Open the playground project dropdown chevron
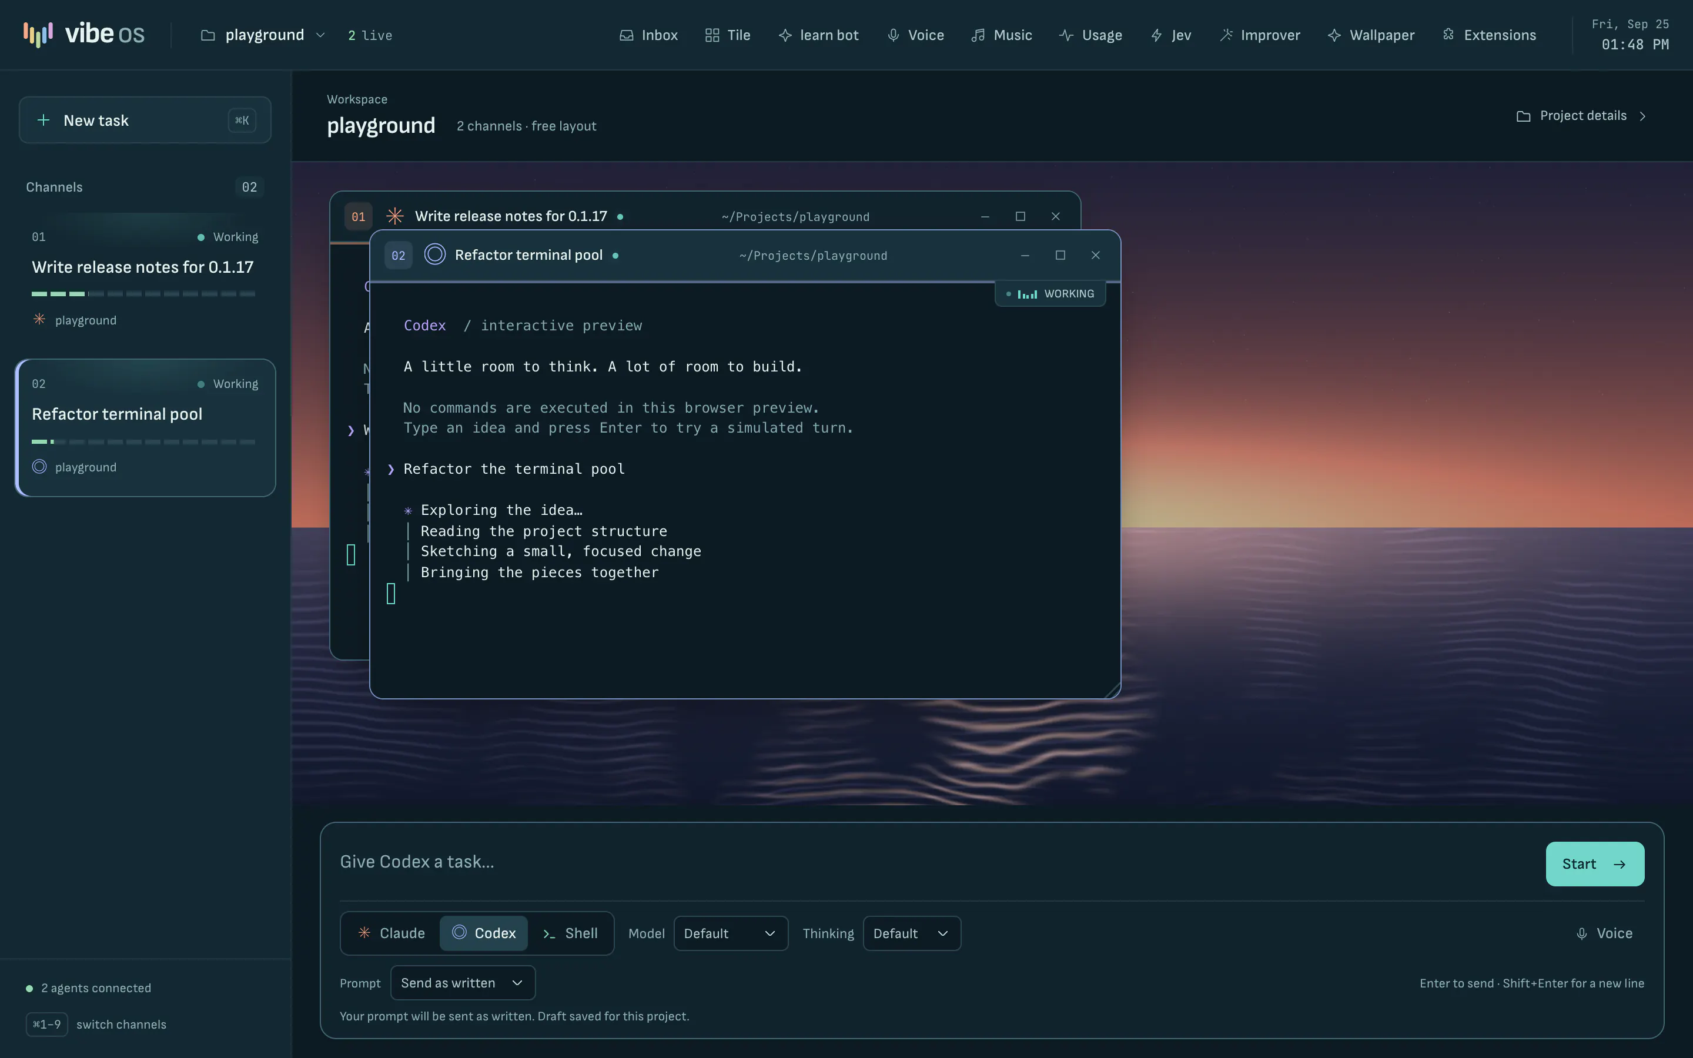The image size is (1693, 1058). (320, 35)
